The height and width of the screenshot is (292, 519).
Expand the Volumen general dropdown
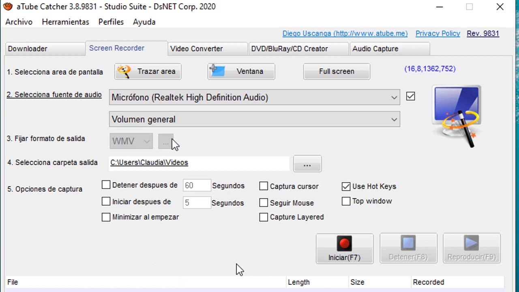[255, 120]
